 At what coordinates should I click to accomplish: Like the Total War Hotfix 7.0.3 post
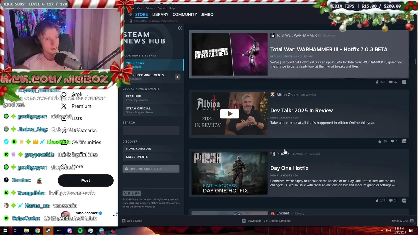pyautogui.click(x=377, y=82)
